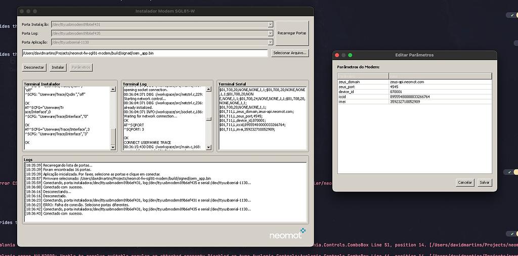Click log line 'Recarregando lista de portas...'
The height and width of the screenshot is (256, 518).
coord(59,165)
